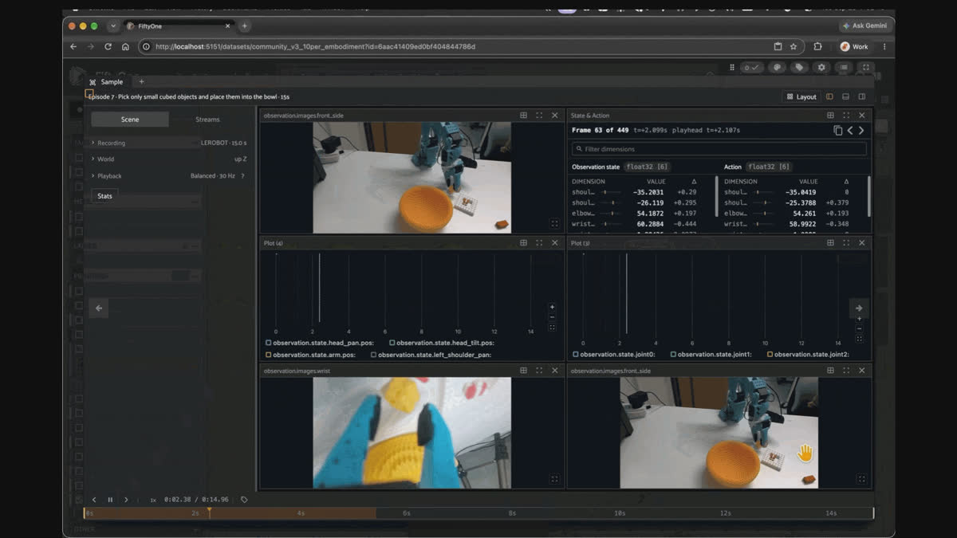Open the color scheme palette icon

click(777, 68)
